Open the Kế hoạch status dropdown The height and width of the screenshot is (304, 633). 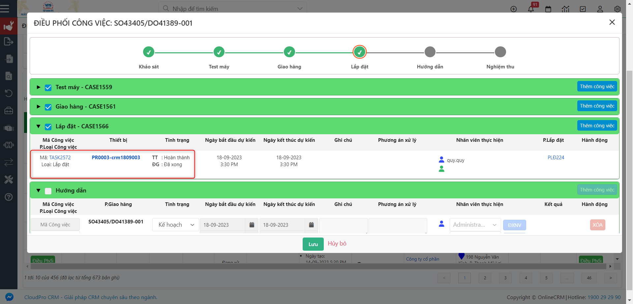tap(176, 225)
